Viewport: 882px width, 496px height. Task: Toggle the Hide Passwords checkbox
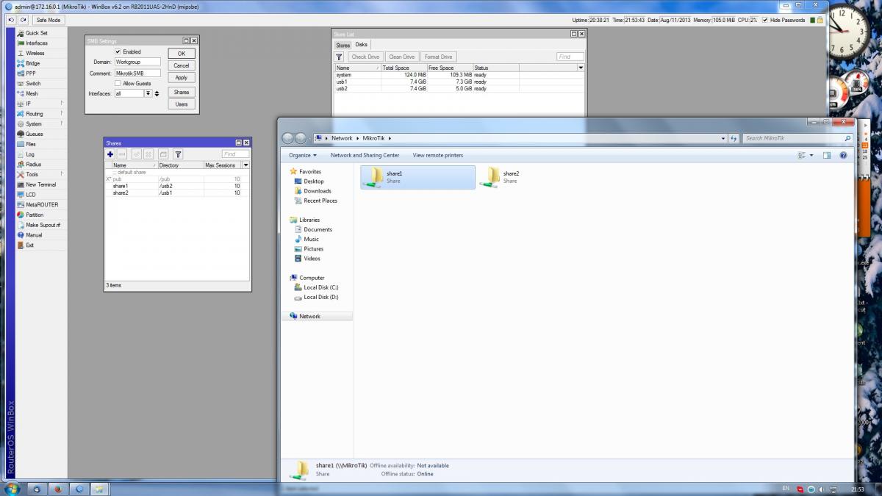[x=765, y=20]
